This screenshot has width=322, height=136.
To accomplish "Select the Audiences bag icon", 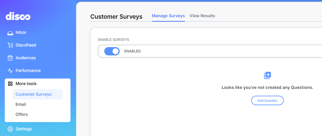I will [x=10, y=58].
